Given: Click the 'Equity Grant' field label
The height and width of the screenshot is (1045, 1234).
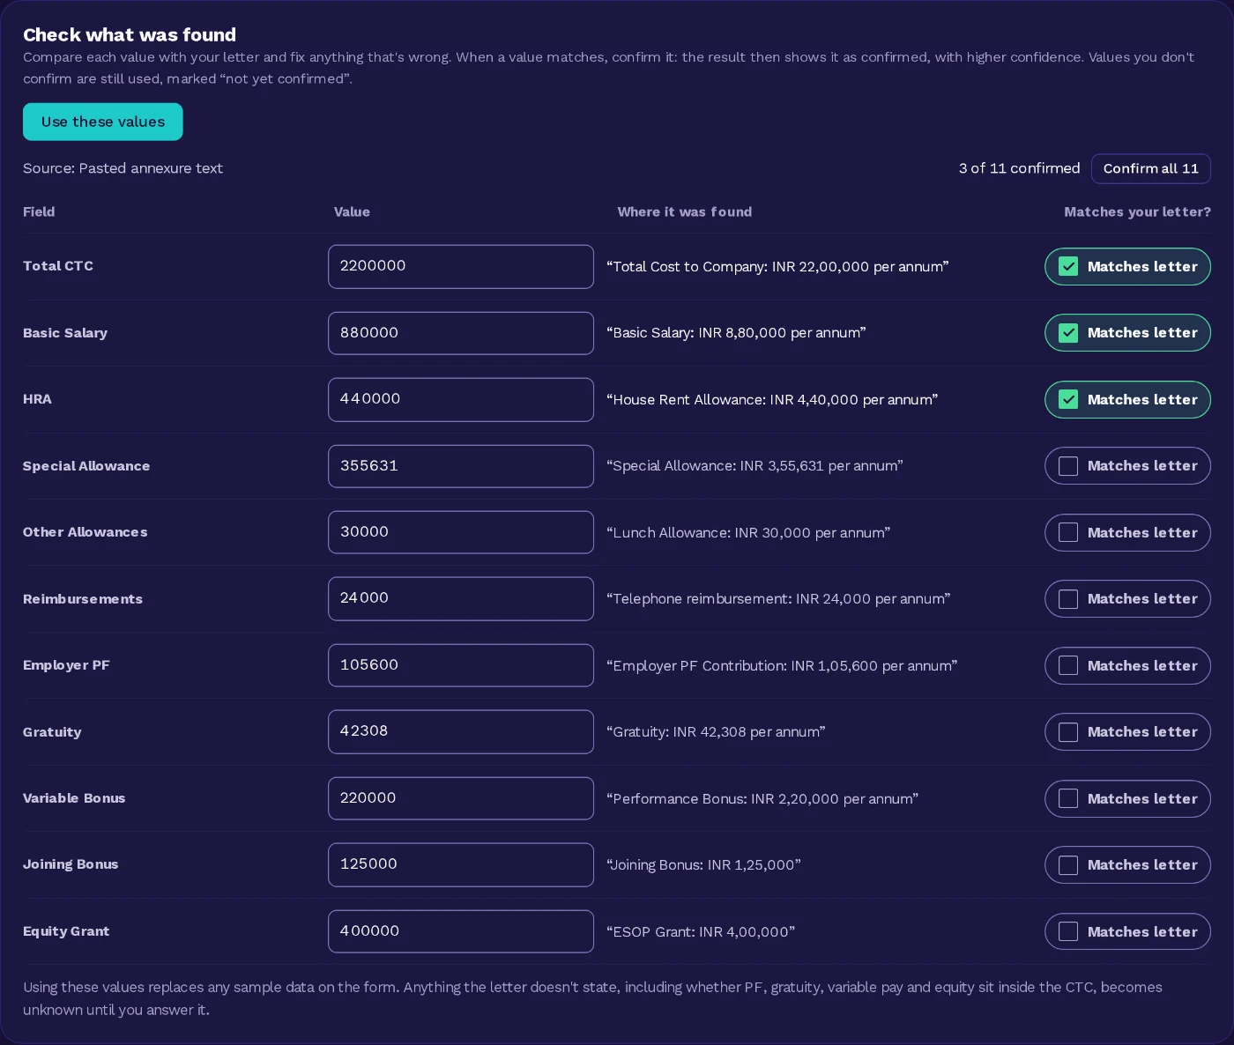Looking at the screenshot, I should [66, 931].
